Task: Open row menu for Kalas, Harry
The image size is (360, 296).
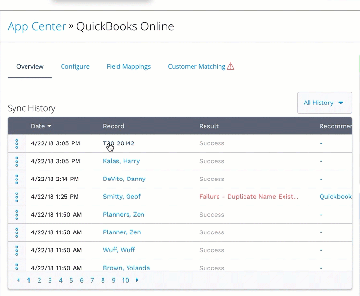Action: click(17, 161)
